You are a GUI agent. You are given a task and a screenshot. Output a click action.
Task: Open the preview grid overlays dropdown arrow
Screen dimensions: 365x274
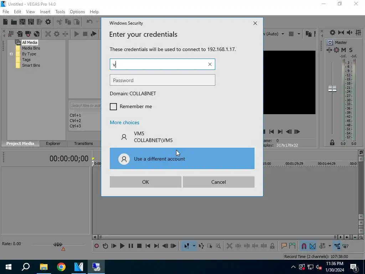[299, 34]
